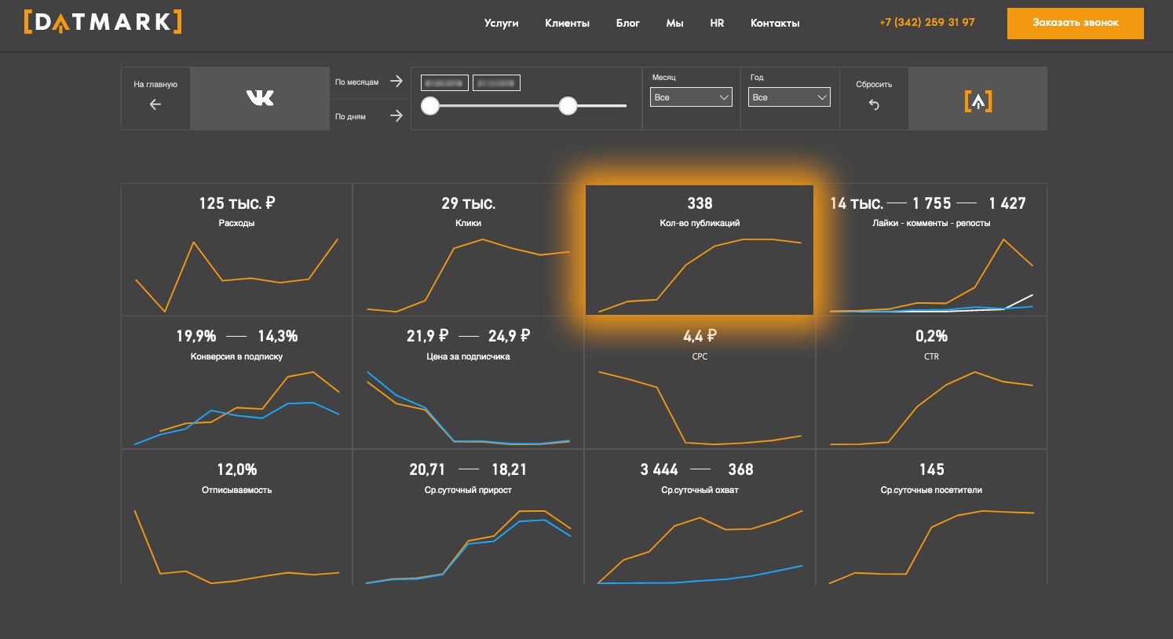
Task: Click the 1 427 reposts value
Action: [x=1007, y=203]
